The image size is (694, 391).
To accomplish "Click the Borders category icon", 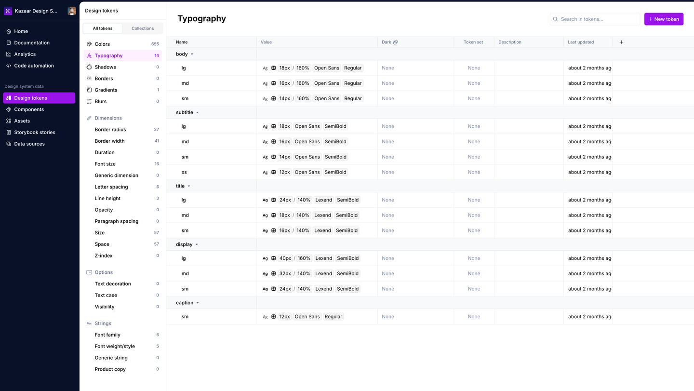I will [89, 79].
